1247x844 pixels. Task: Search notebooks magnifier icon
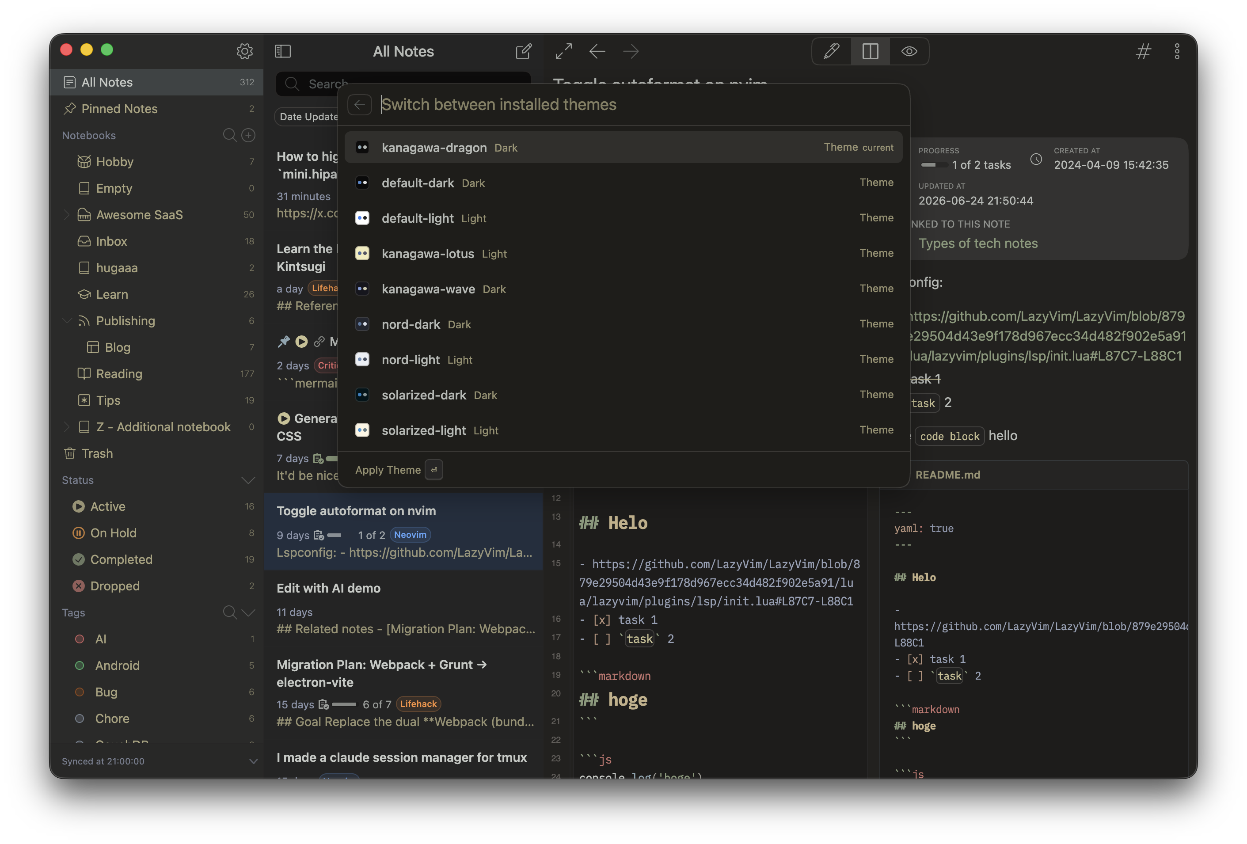pos(230,135)
